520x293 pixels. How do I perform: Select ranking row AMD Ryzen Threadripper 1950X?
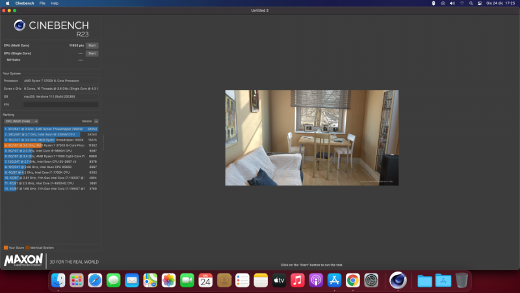(51, 140)
